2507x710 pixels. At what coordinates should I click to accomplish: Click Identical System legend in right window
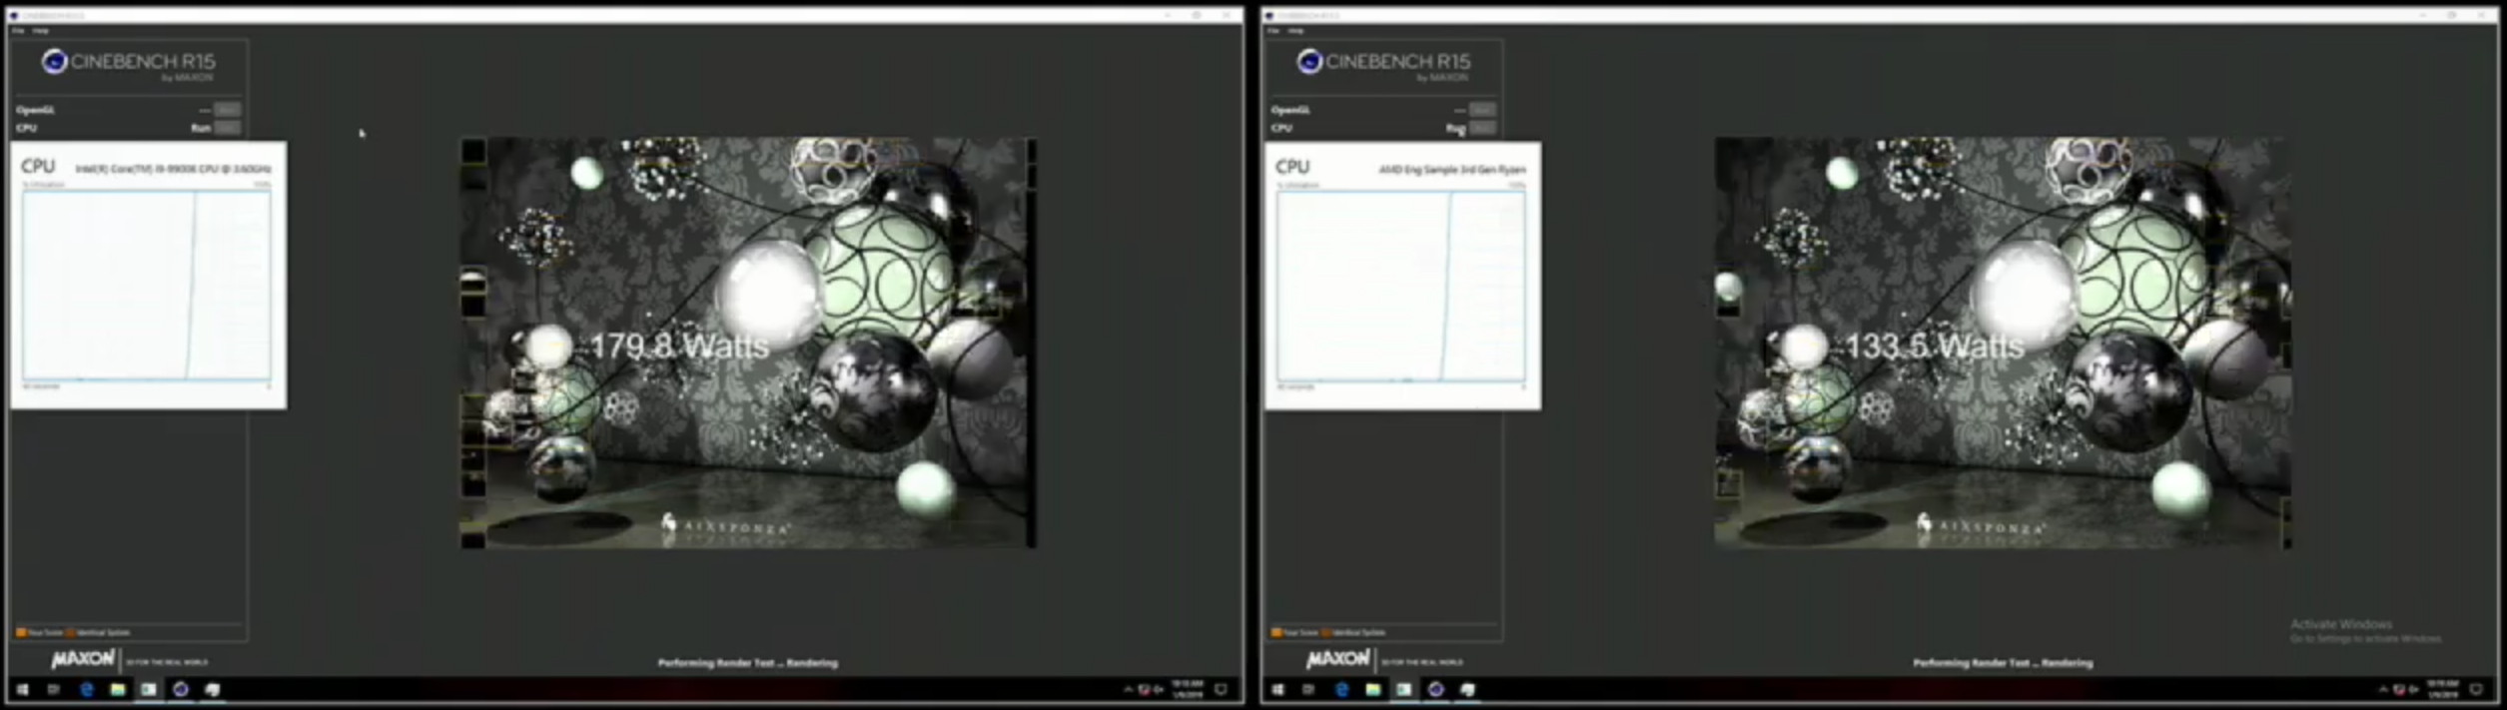1356,632
